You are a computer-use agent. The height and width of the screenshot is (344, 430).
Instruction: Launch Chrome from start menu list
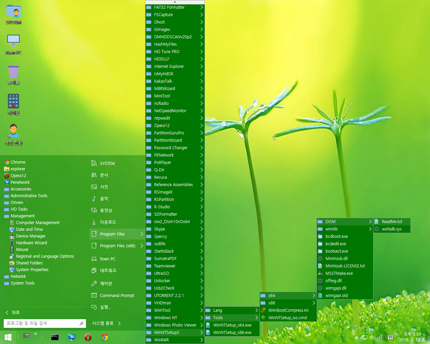pos(18,162)
